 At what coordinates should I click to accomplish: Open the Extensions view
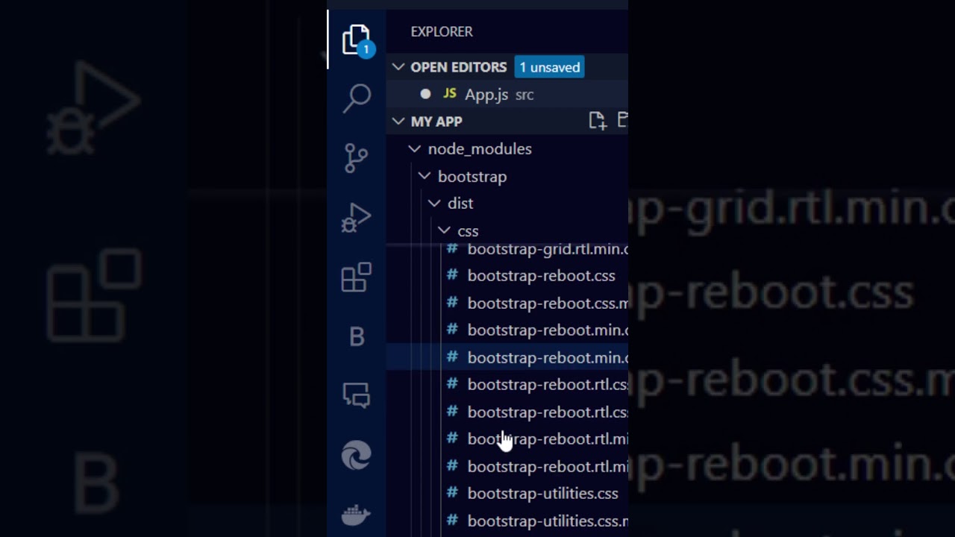357,277
